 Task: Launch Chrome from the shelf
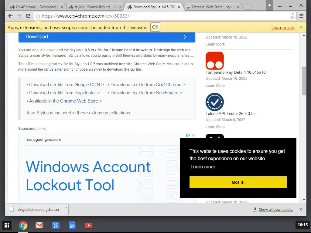click(x=23, y=225)
